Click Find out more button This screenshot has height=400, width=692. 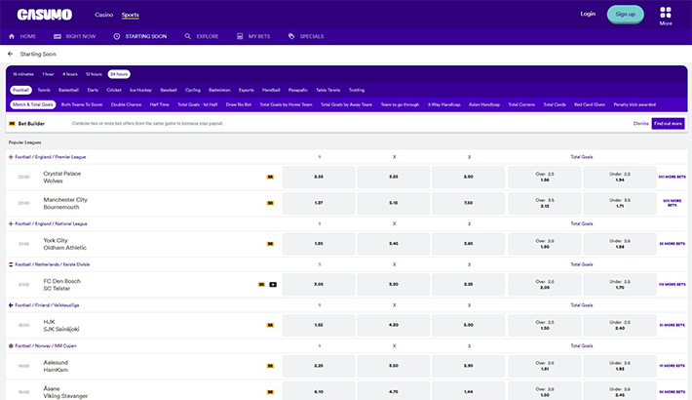coord(669,124)
